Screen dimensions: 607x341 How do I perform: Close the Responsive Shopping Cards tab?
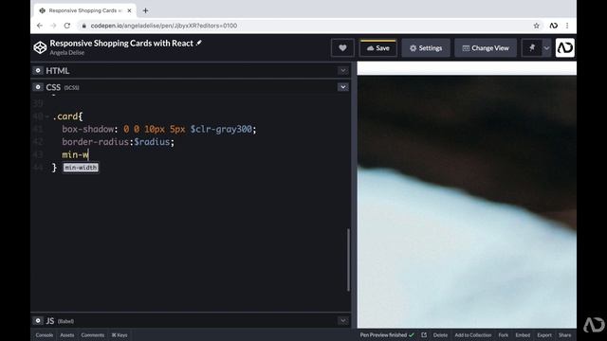click(x=129, y=10)
